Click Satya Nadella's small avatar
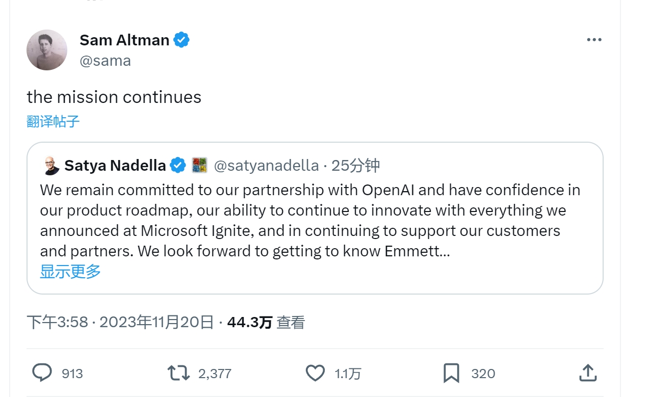 [50, 165]
